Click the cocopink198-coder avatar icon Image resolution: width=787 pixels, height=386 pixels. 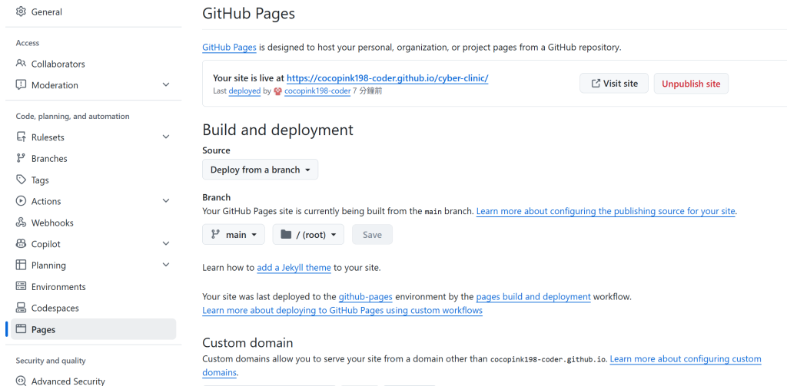(x=278, y=91)
